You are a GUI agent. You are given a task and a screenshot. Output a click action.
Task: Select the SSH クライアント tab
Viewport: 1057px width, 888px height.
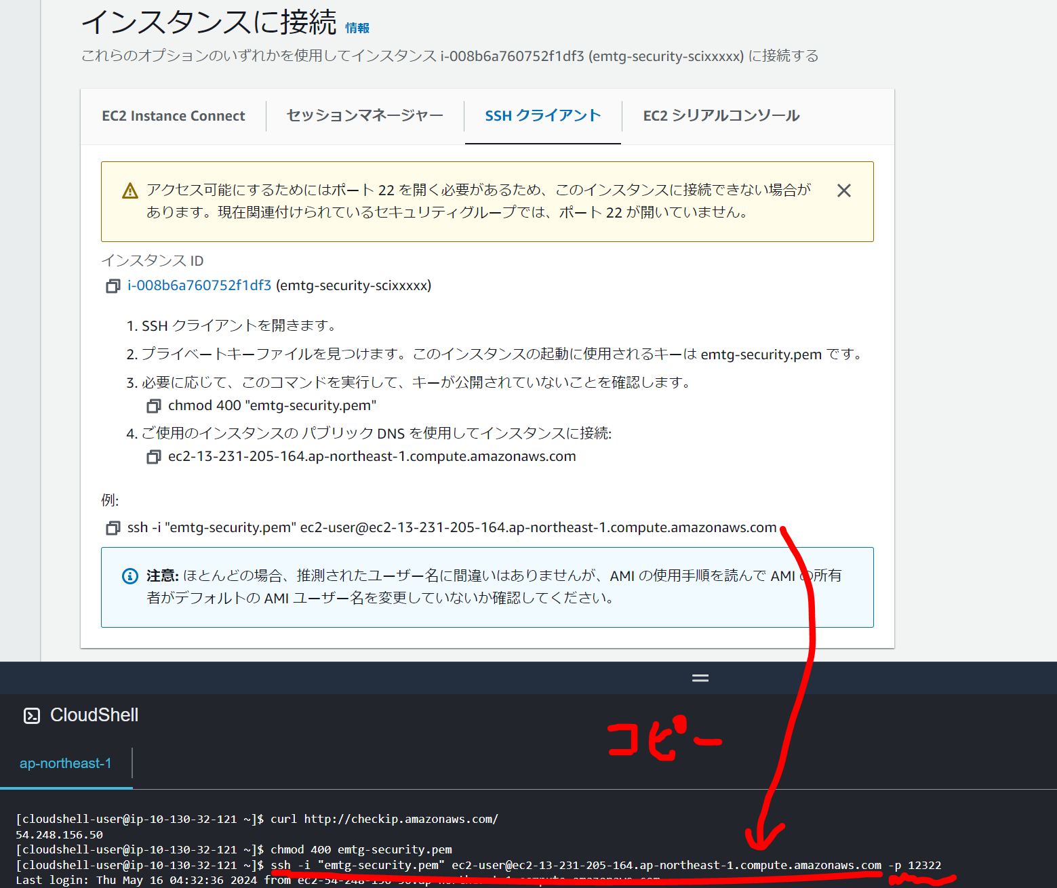[x=543, y=115]
